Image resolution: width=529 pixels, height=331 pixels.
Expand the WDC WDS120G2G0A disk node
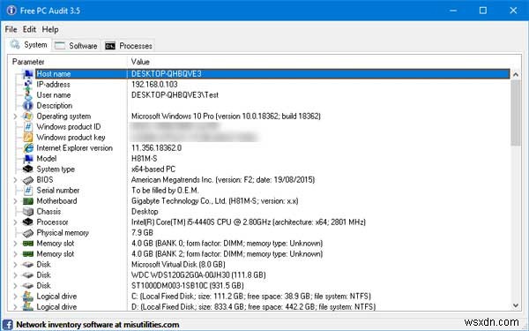click(15, 275)
